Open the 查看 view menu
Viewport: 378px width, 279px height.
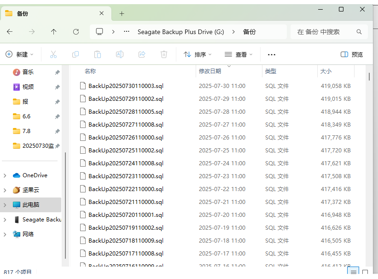(x=238, y=54)
